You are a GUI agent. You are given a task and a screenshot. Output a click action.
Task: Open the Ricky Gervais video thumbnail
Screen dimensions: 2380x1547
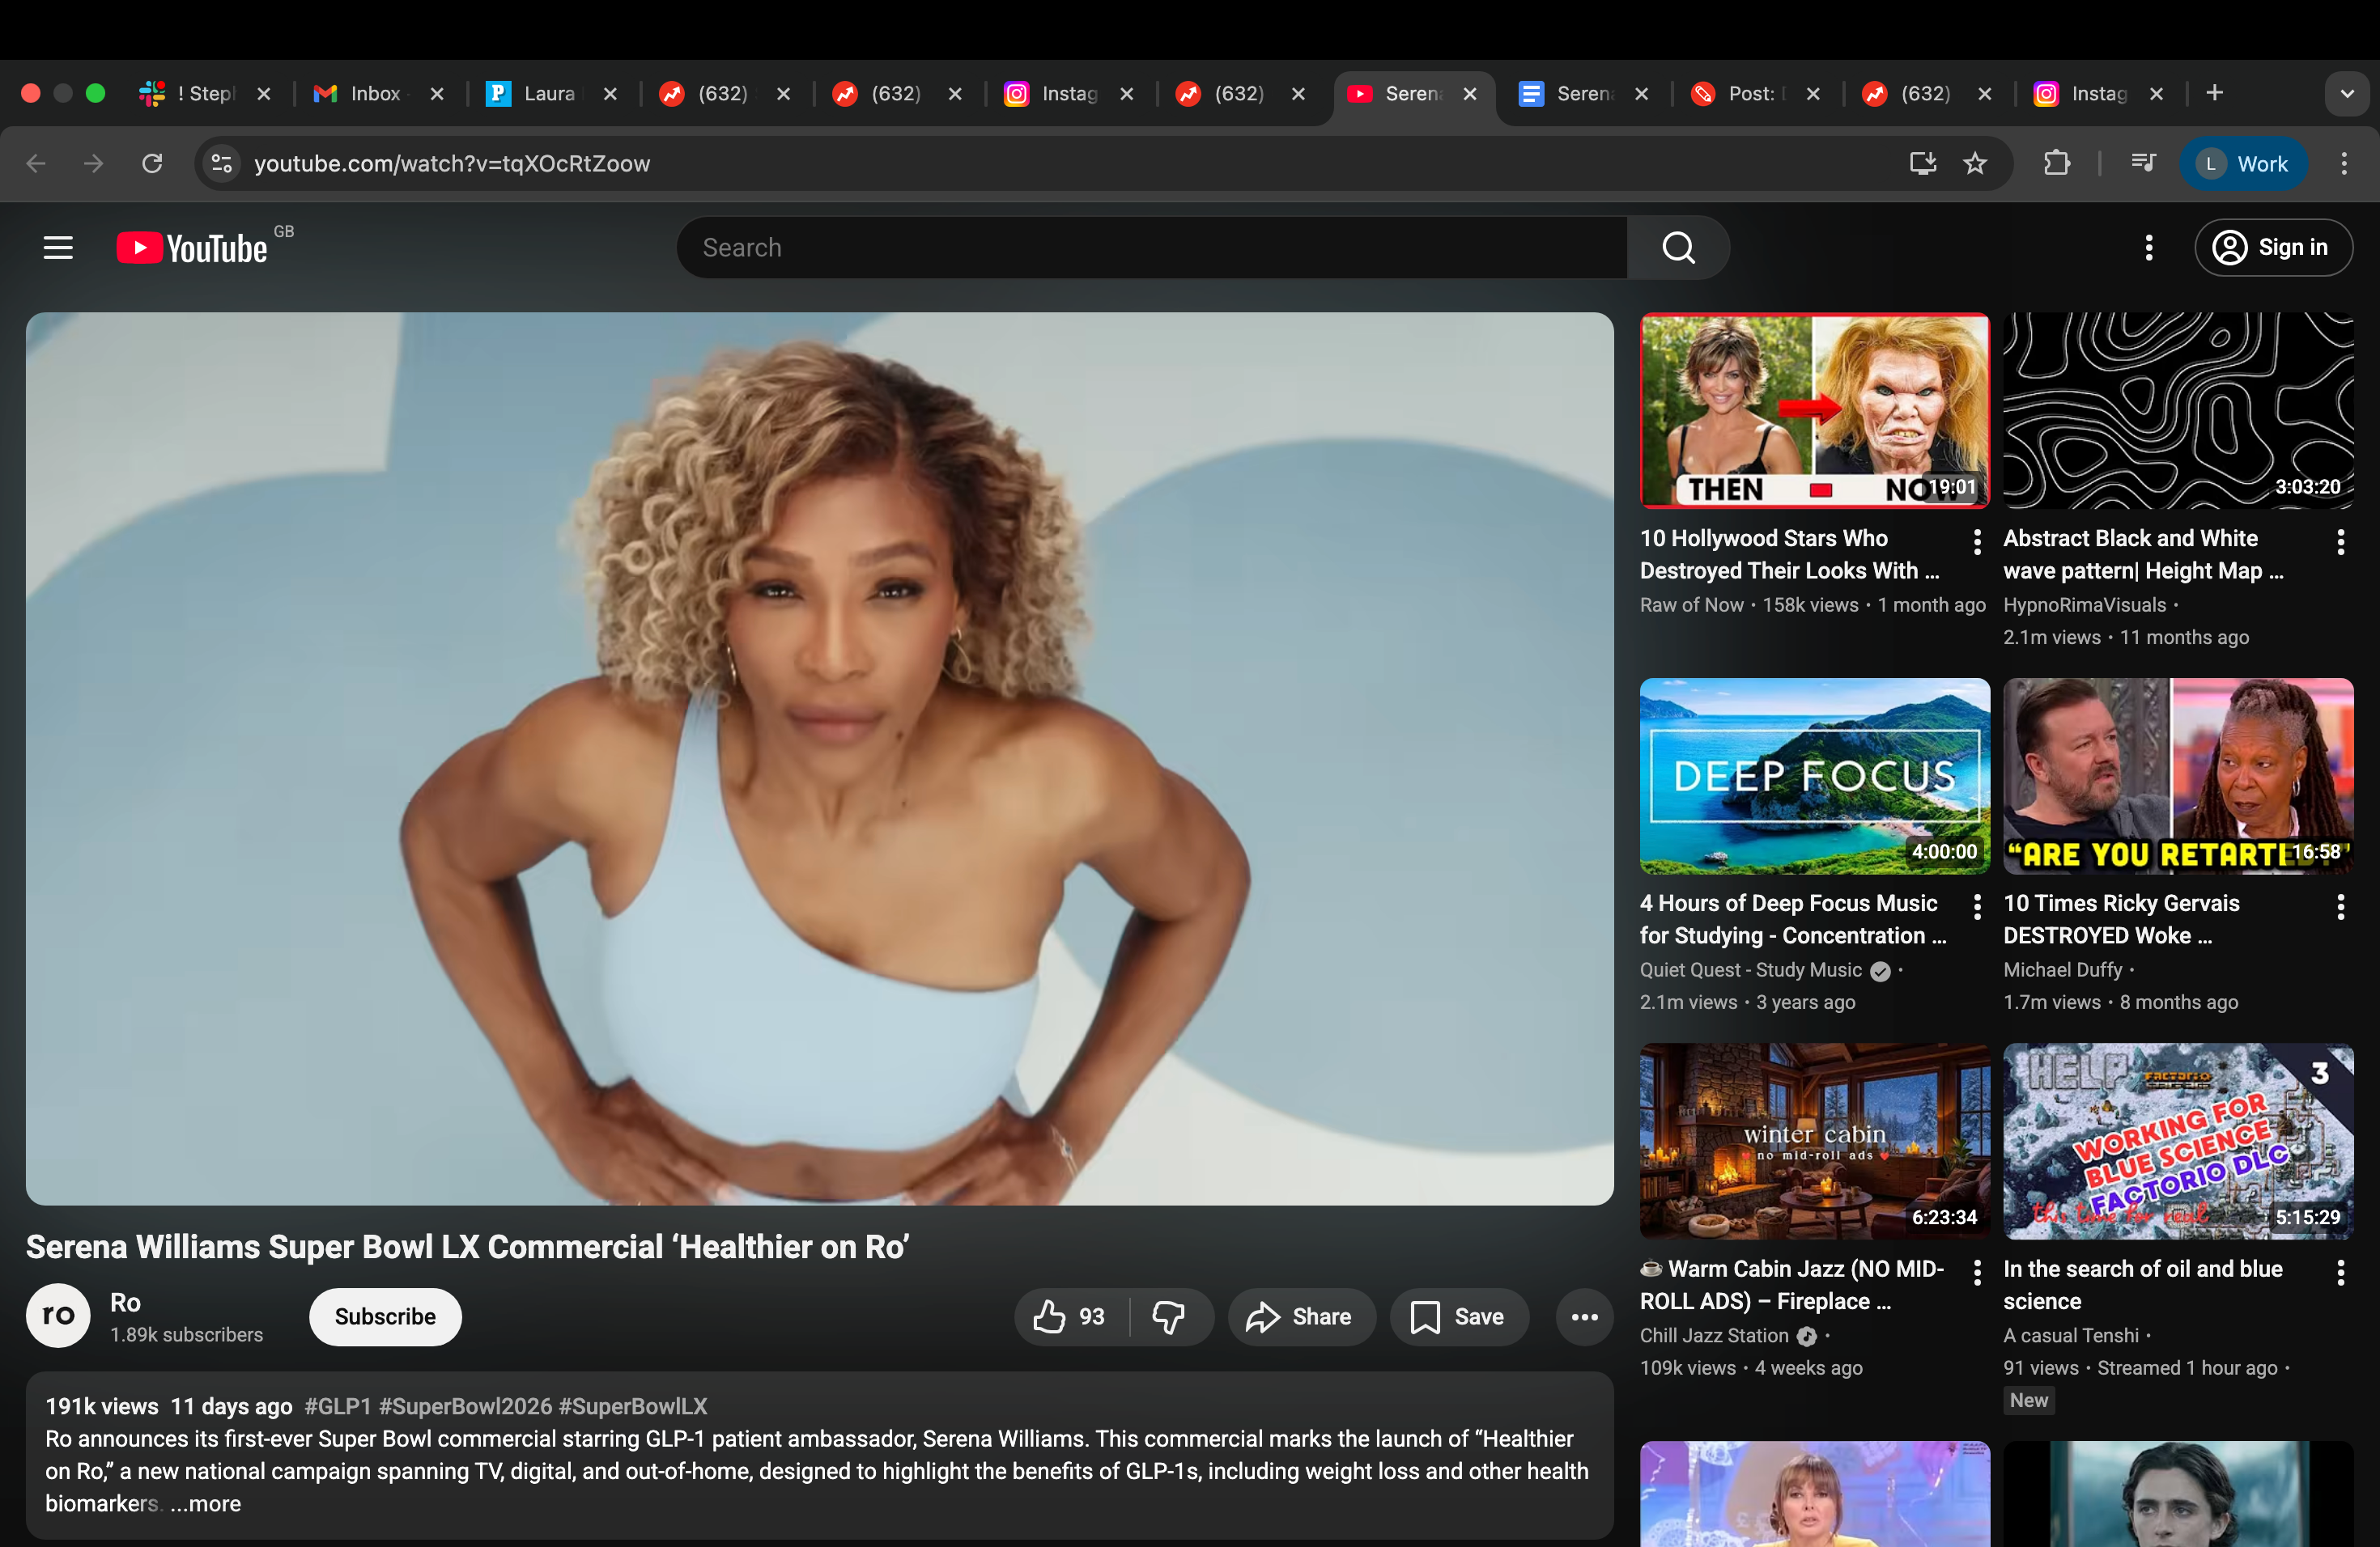coord(2178,775)
